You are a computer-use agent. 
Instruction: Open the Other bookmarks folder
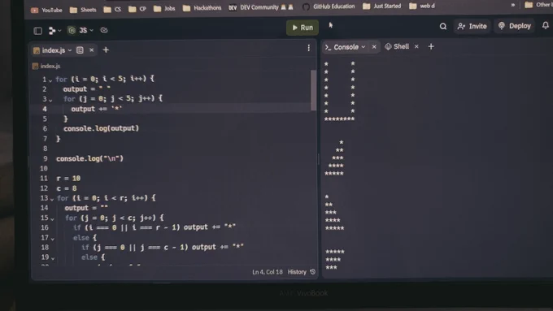538,5
